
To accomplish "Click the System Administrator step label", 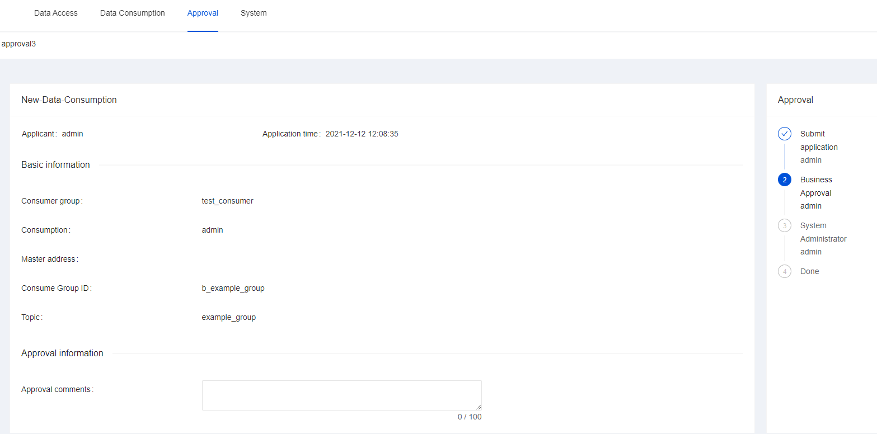I will pos(823,232).
